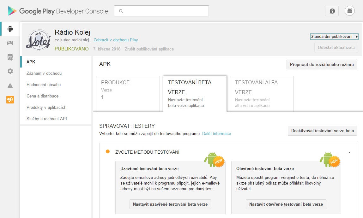Click the Google Play Developer Console logo

58,11
